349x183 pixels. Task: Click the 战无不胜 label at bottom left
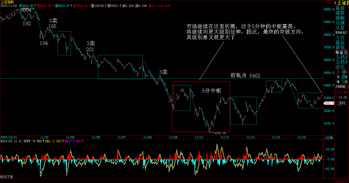[7, 177]
